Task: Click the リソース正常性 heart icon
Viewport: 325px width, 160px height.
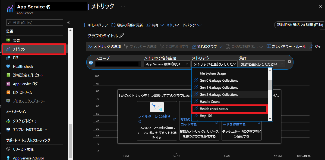Action: (8, 149)
